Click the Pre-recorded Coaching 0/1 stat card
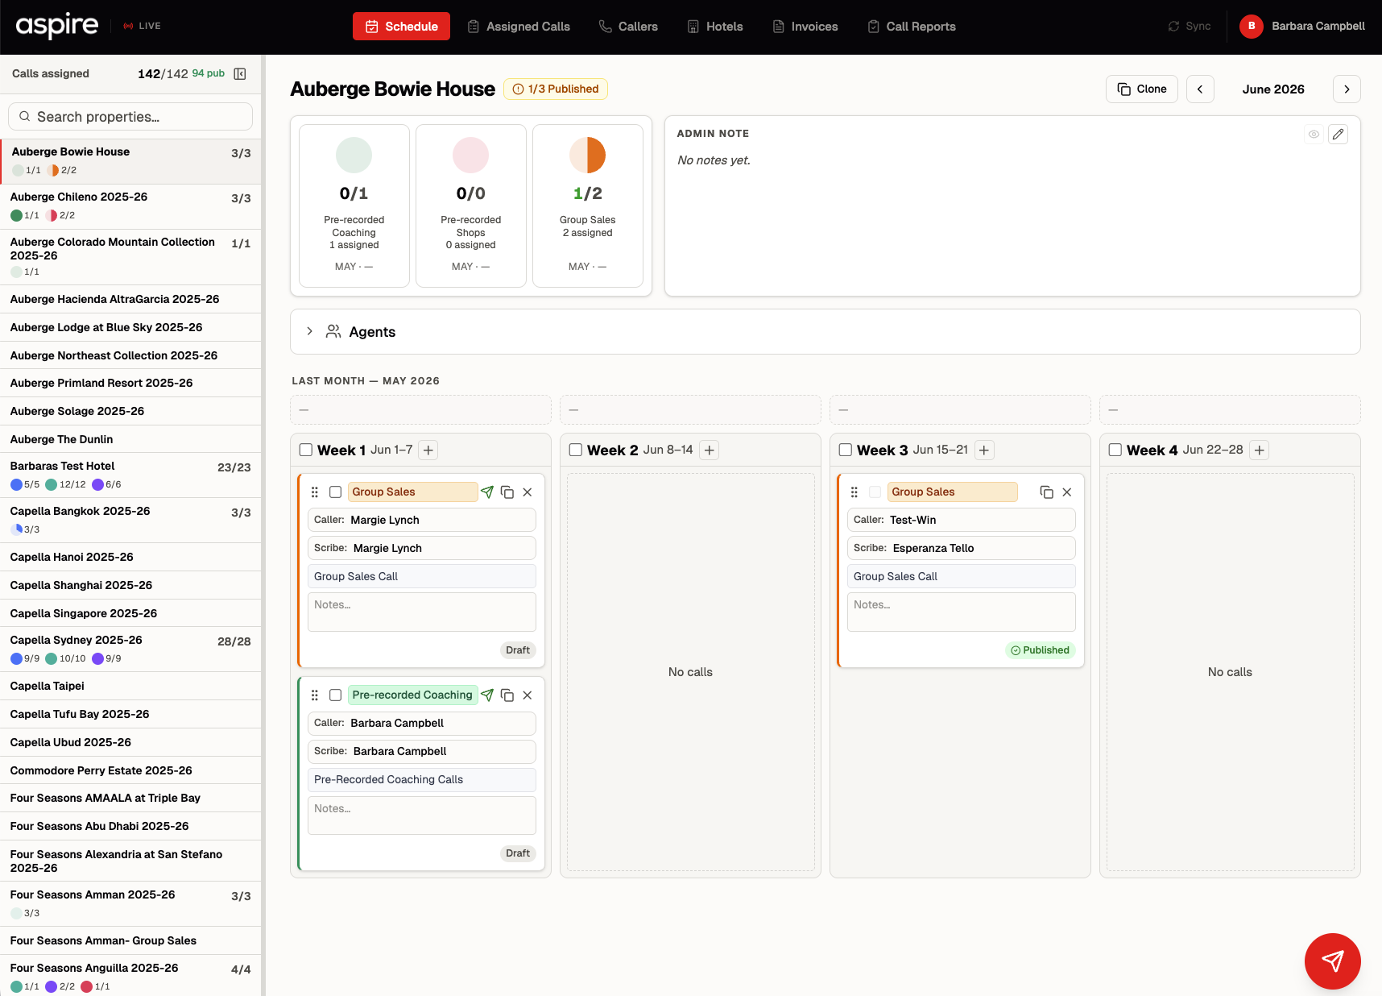 click(354, 205)
